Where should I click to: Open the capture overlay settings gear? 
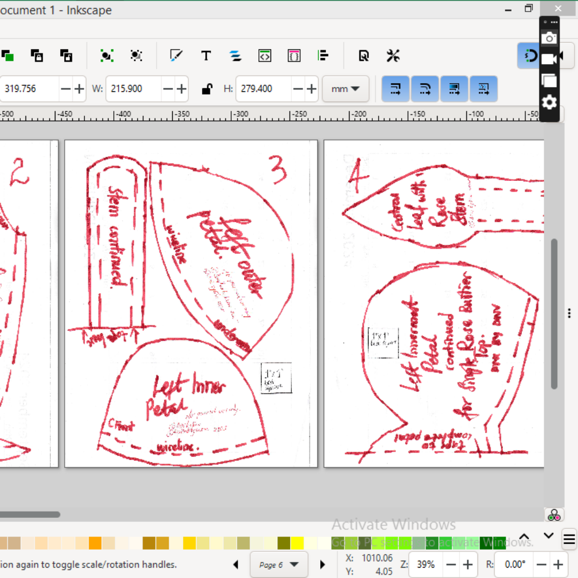click(x=549, y=102)
